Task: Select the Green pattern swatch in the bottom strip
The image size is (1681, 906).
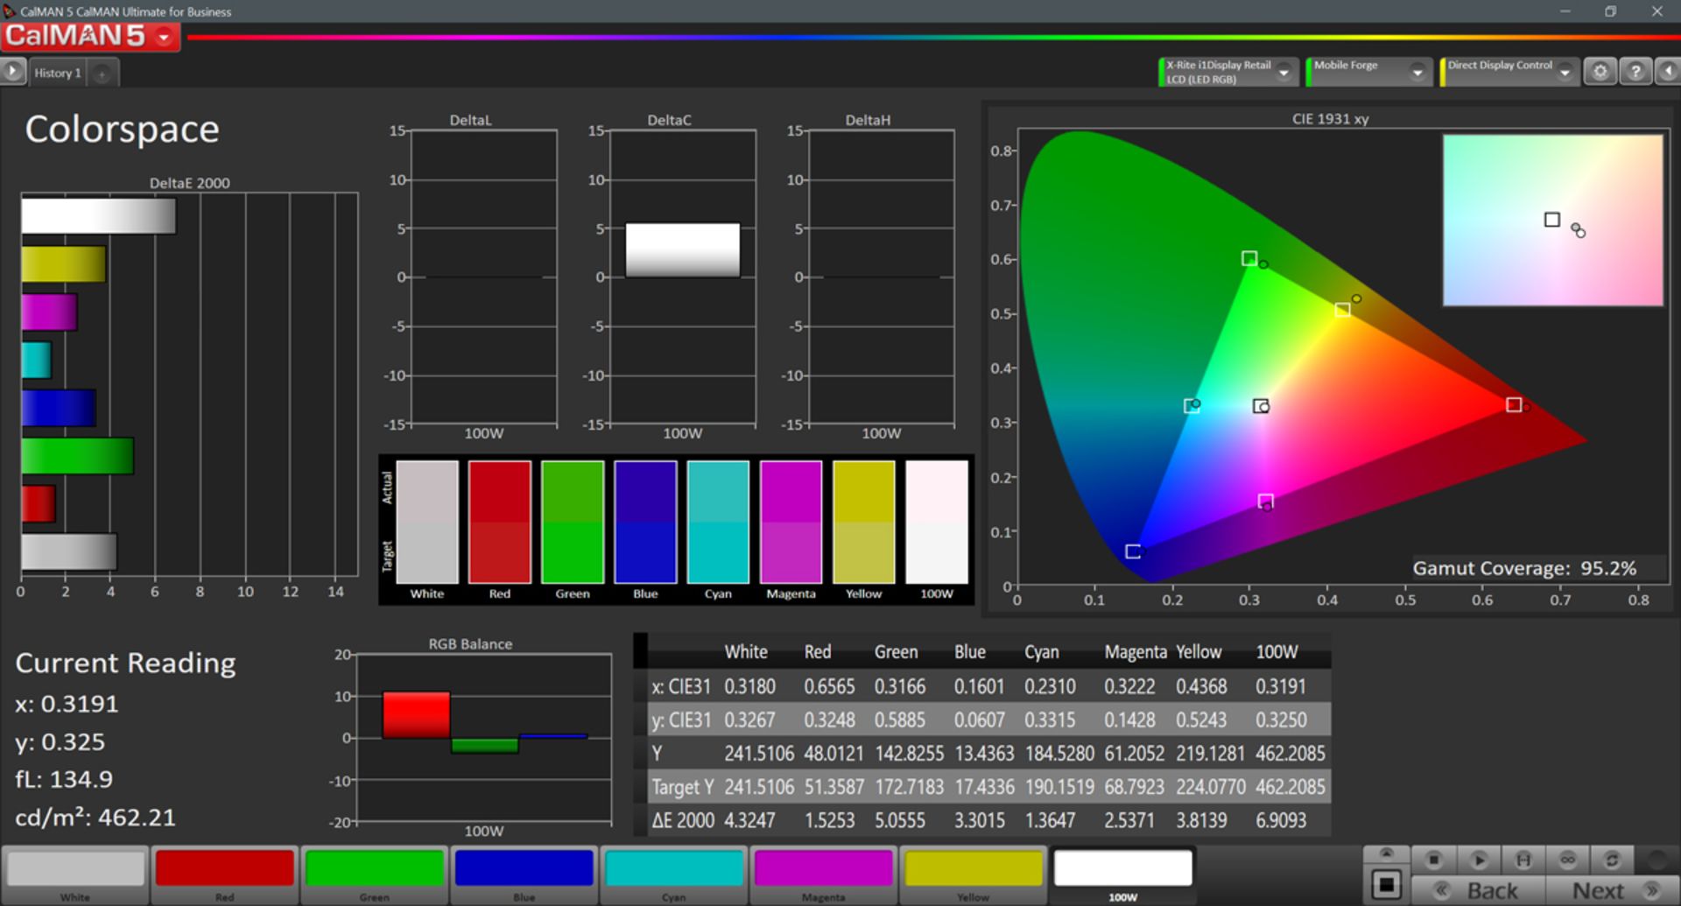Action: click(375, 874)
